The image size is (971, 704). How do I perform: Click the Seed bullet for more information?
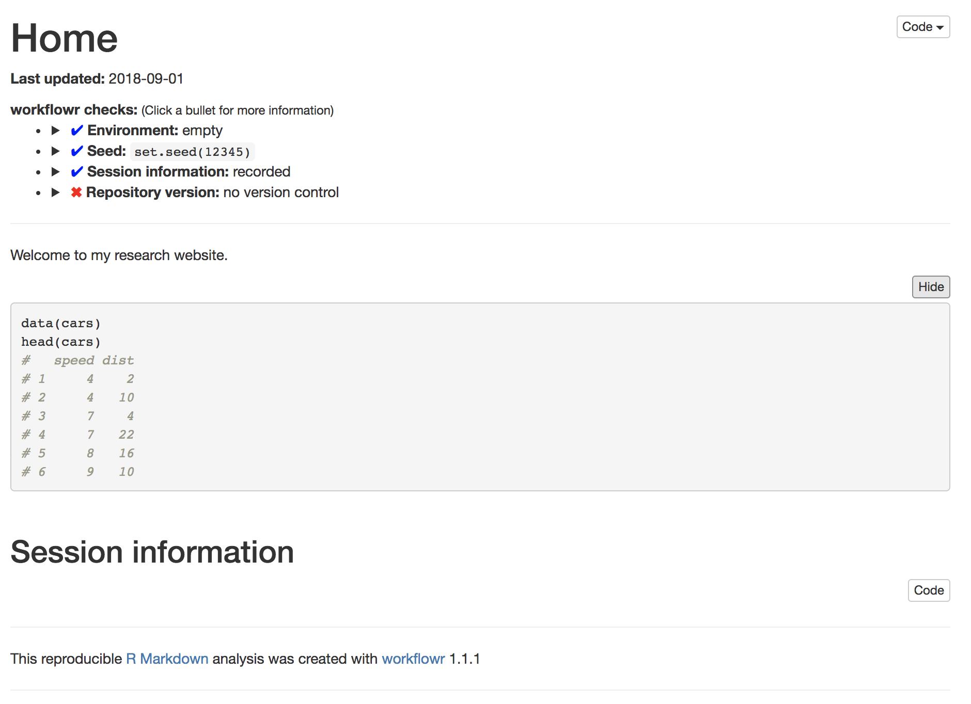point(55,151)
